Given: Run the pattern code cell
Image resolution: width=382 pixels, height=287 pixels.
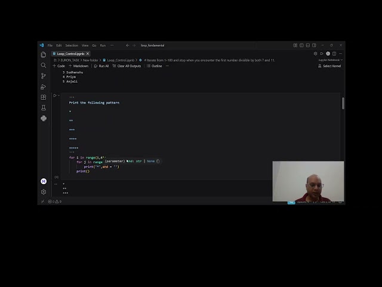Looking at the screenshot, I should coord(55,96).
